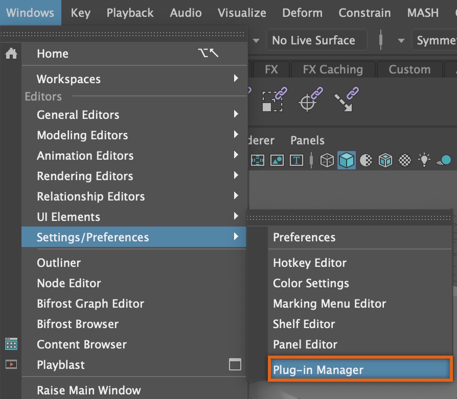
Task: Toggle the textured checkerboard display button
Action: click(405, 161)
